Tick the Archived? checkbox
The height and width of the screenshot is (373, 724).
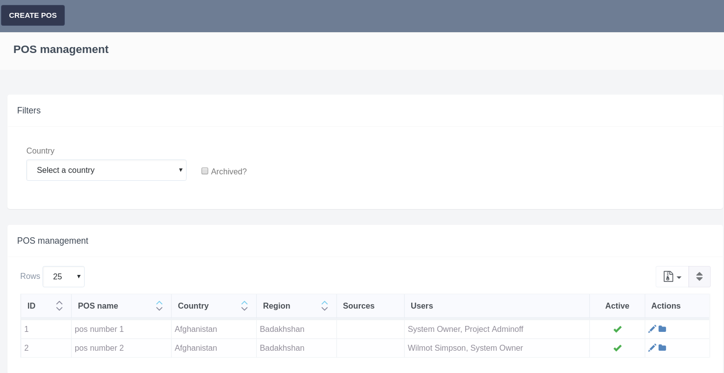click(205, 171)
